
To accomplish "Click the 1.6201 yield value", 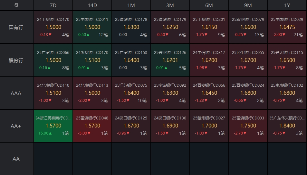I will [x=170, y=60].
